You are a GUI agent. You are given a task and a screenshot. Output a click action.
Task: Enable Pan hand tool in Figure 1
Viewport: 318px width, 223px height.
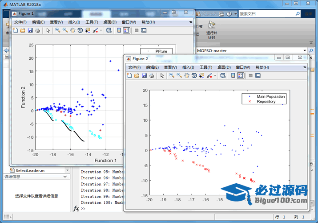pos(72,30)
